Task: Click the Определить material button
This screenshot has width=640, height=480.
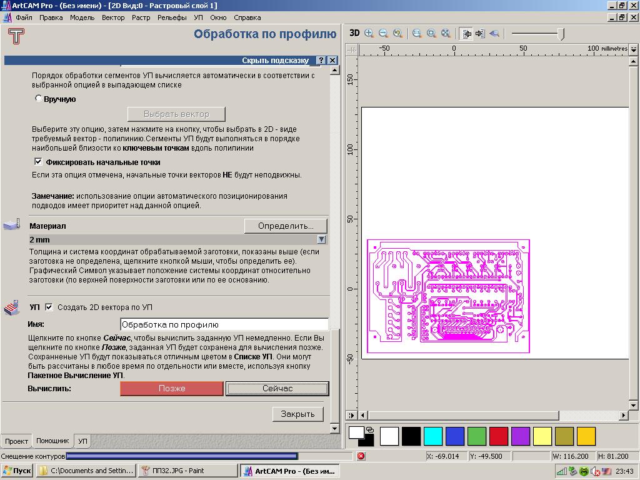Action: [x=286, y=226]
